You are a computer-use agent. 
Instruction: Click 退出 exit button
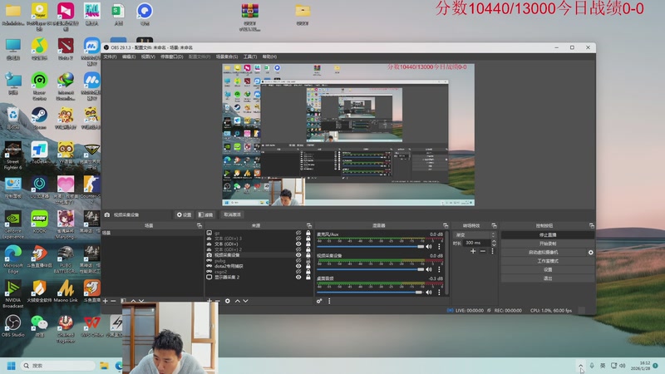[548, 278]
